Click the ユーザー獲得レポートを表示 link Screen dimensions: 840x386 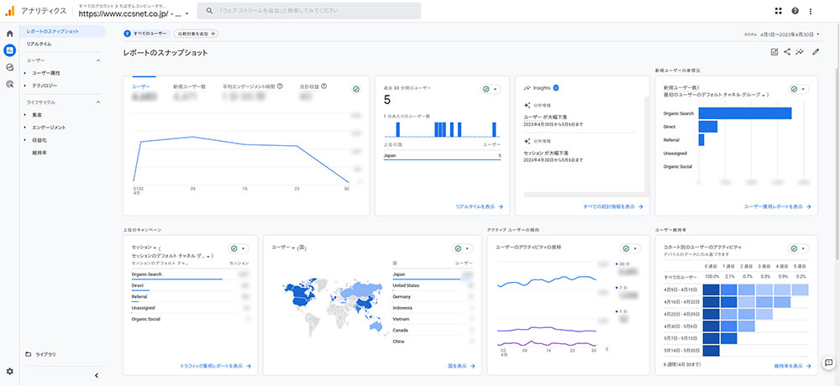777,206
